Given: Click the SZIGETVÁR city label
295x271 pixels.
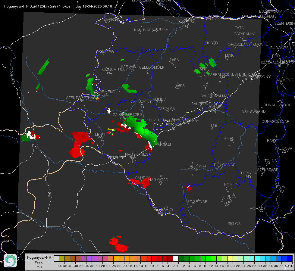Looking at the screenshot, I should pos(197,202).
